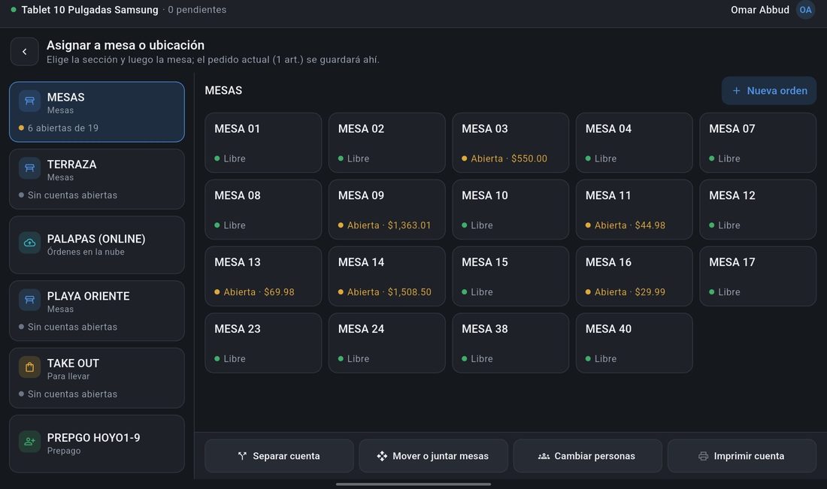Image resolution: width=827 pixels, height=489 pixels.
Task: Click the "Órdenes en la nube" subtitle
Action: pyautogui.click(x=86, y=252)
